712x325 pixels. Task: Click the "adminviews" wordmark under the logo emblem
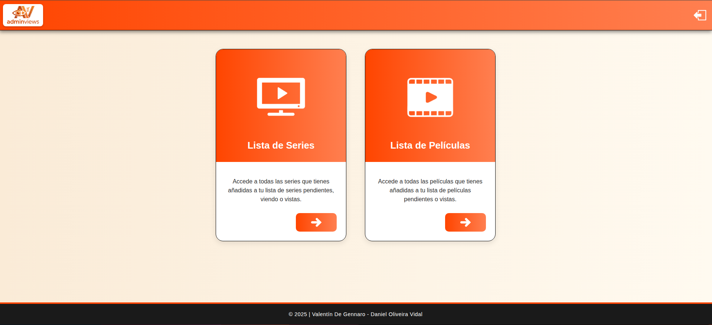23,22
